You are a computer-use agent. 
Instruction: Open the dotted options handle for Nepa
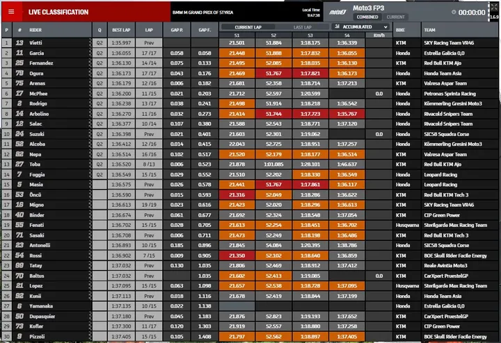click(x=90, y=154)
